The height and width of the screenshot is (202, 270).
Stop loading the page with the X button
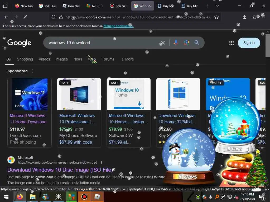pyautogui.click(x=25, y=17)
